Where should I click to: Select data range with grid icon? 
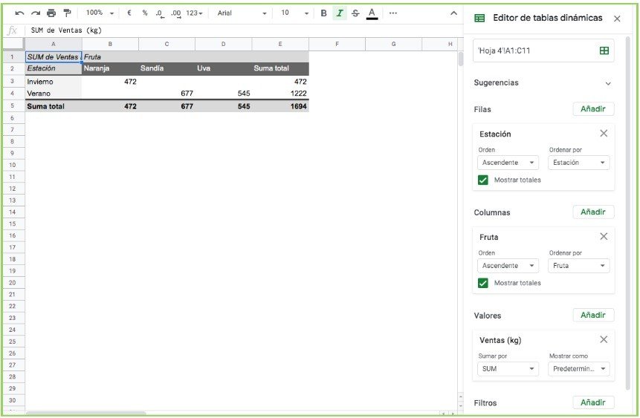point(604,50)
